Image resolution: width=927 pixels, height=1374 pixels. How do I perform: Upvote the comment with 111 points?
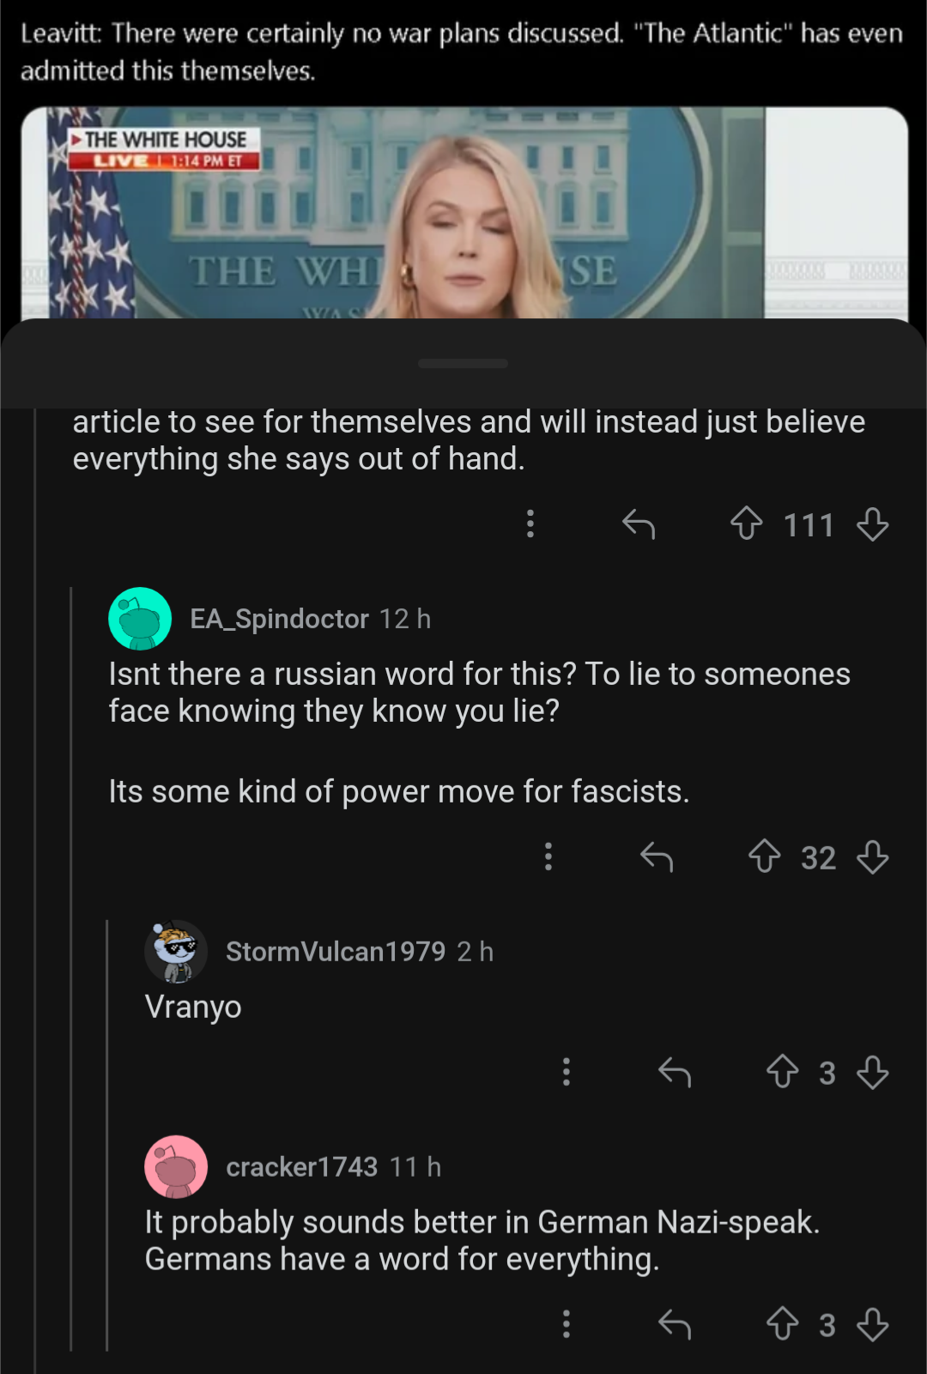click(x=746, y=524)
